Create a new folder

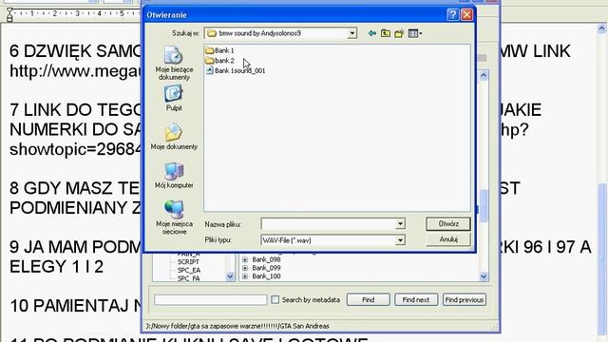[x=399, y=33]
